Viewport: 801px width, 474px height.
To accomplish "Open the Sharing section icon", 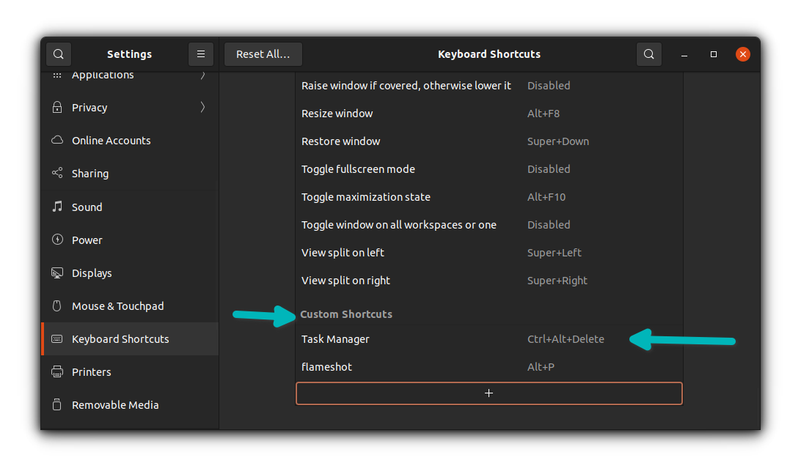I will pyautogui.click(x=57, y=173).
